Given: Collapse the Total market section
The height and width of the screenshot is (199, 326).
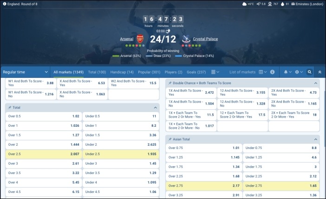Looking at the screenshot, I should click(x=156, y=107).
